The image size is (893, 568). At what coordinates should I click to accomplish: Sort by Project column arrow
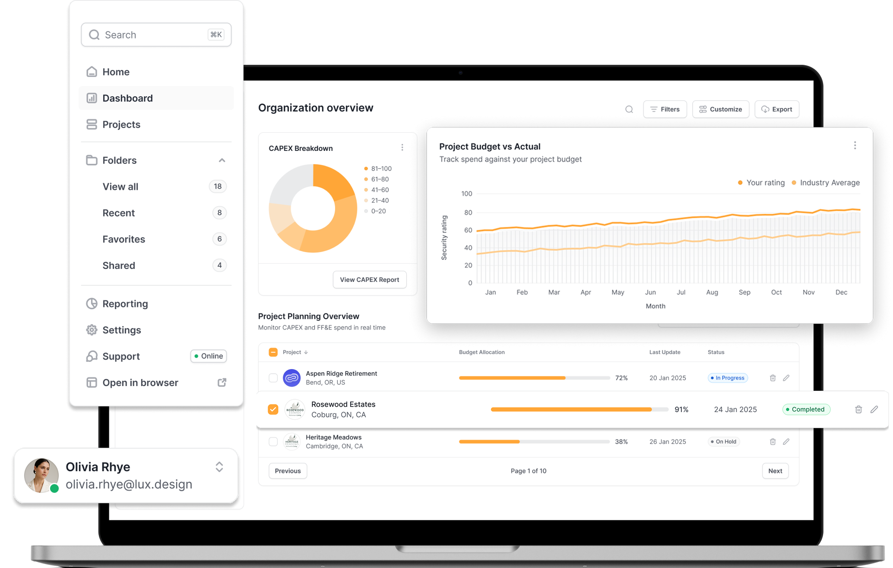click(x=306, y=352)
